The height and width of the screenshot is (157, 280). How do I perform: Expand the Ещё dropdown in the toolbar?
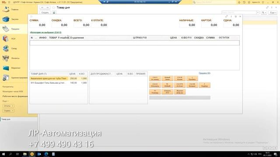click(x=273, y=13)
